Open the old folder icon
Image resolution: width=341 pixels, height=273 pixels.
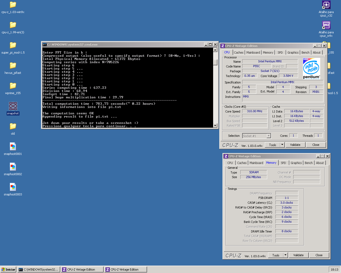(x=13, y=126)
